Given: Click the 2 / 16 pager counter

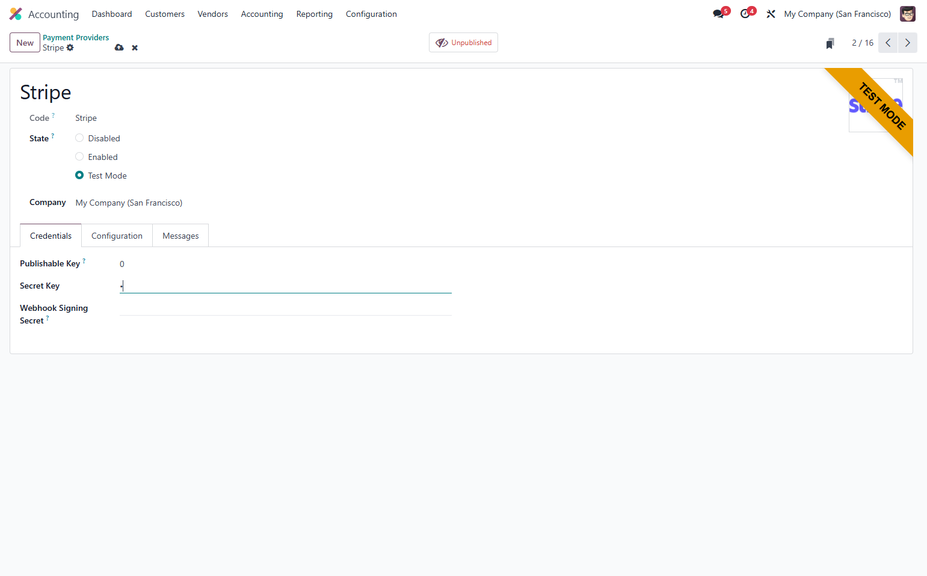Looking at the screenshot, I should (863, 43).
